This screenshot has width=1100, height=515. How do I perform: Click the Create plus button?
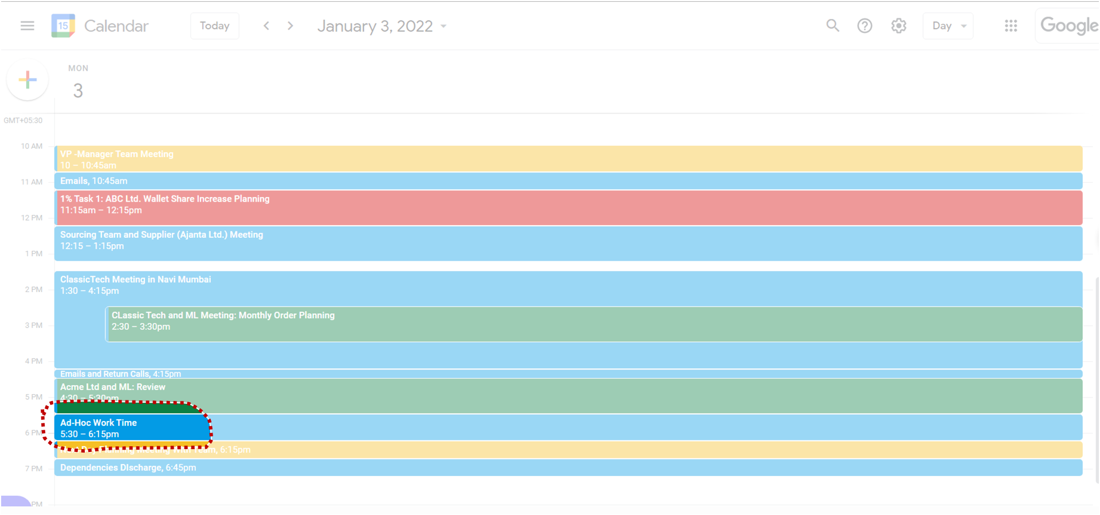point(27,80)
